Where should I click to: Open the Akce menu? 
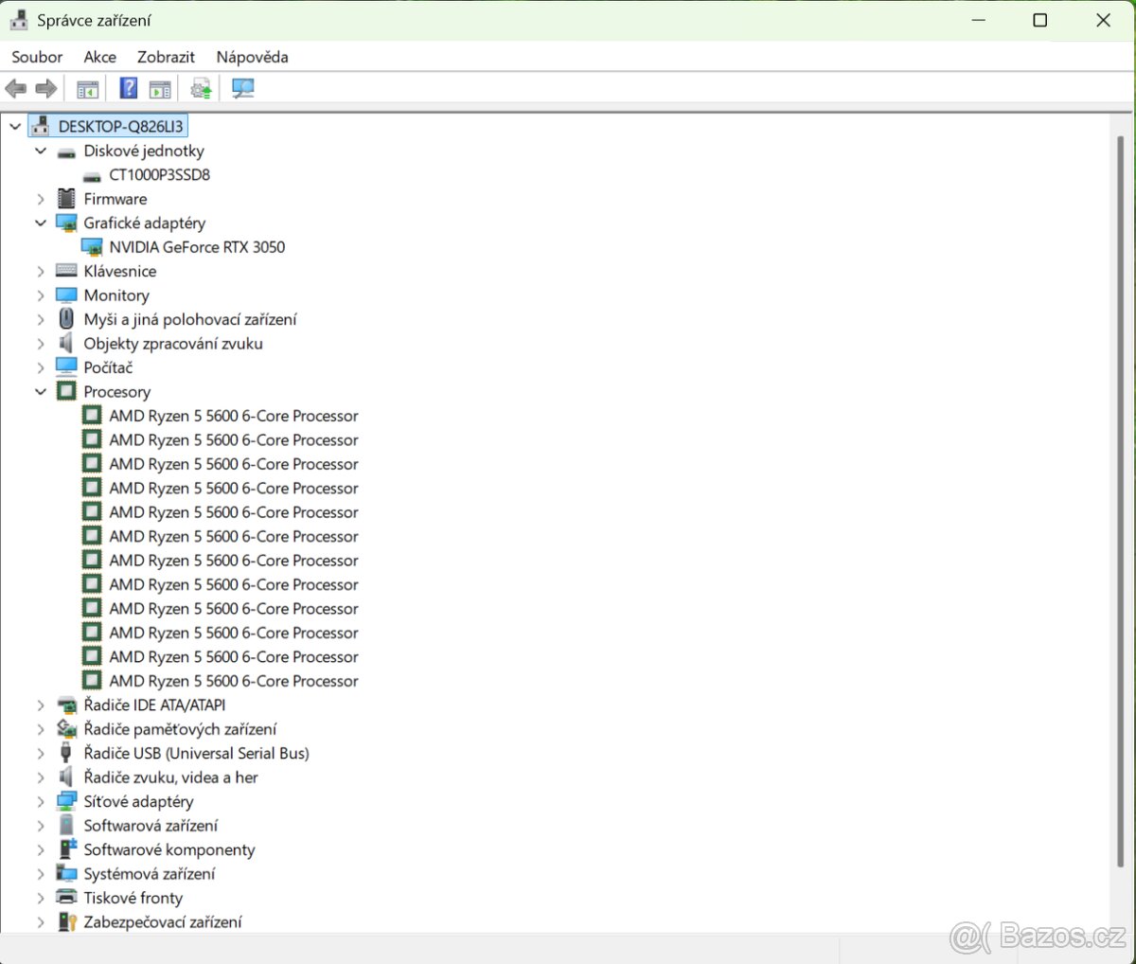tap(99, 57)
